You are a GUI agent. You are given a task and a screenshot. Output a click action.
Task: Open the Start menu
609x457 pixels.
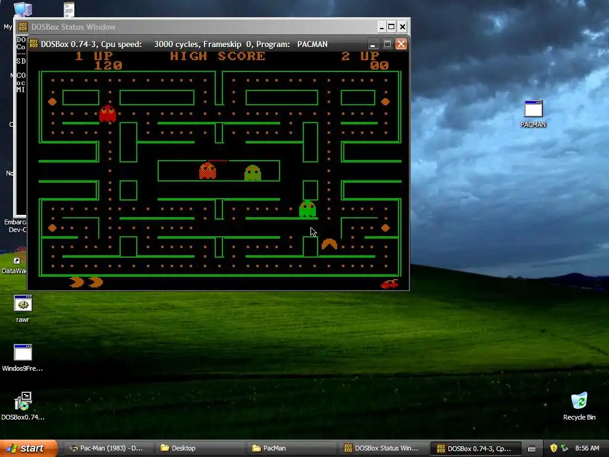(x=29, y=448)
